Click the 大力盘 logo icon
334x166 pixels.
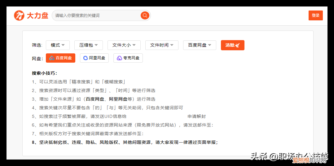click(x=19, y=15)
